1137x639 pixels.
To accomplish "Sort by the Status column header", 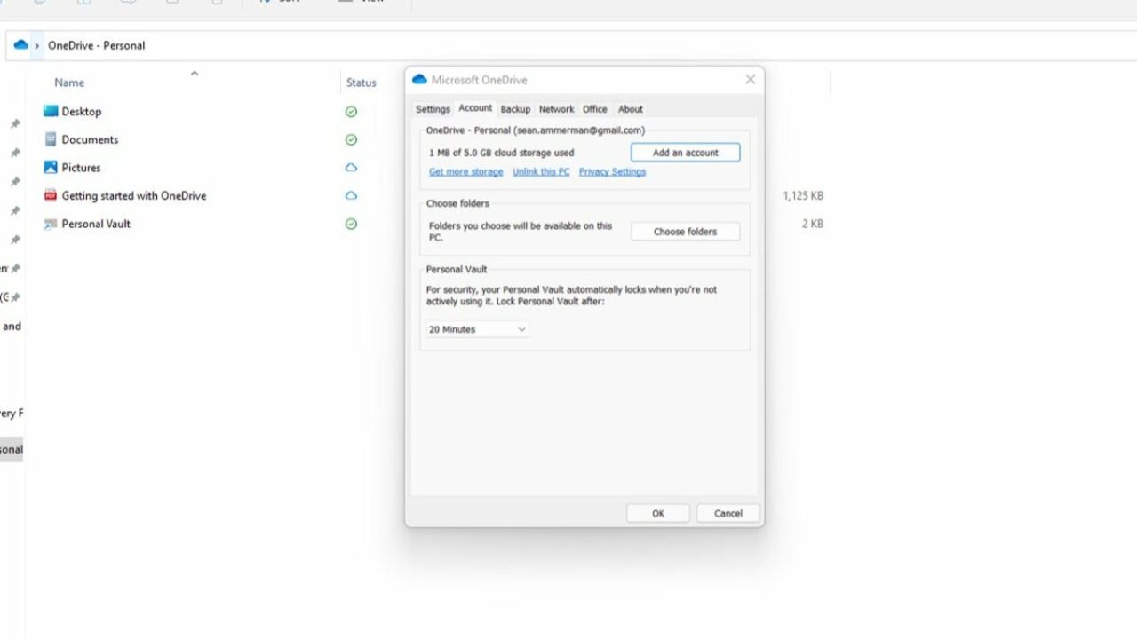I will point(362,83).
